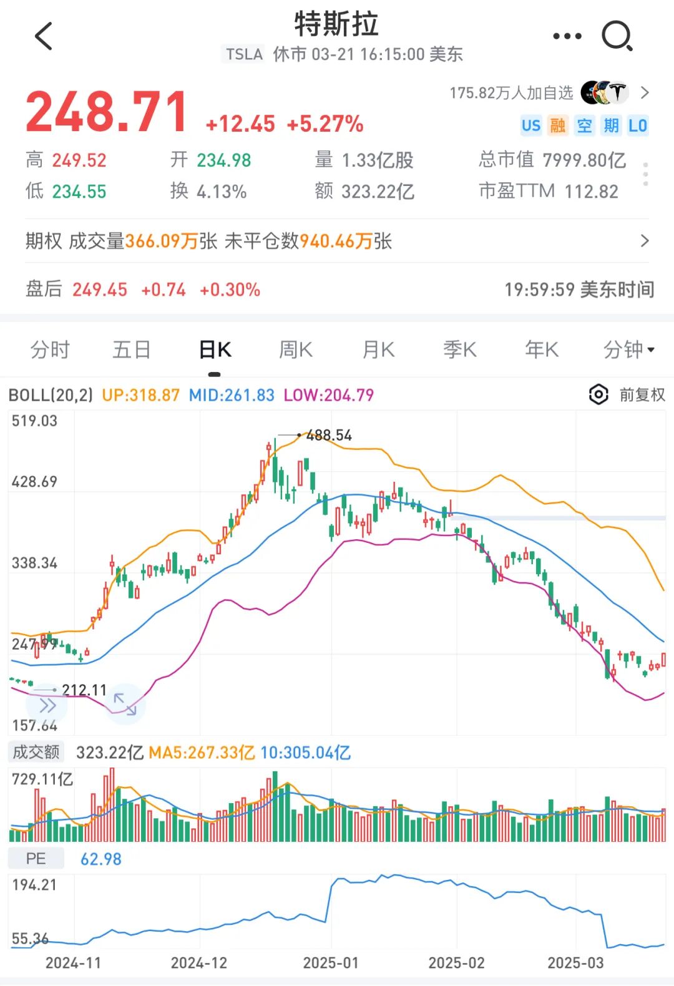Tap the blue US market badge
Viewport: 674px width, 986px height.
coord(531,125)
